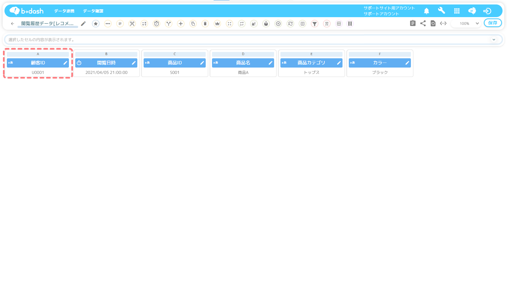Open the arithmetic calculation tool icon

144,24
